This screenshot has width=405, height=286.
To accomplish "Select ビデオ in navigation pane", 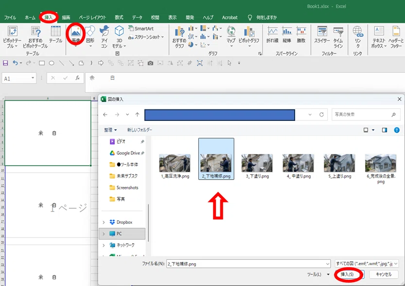I will 121,141.
